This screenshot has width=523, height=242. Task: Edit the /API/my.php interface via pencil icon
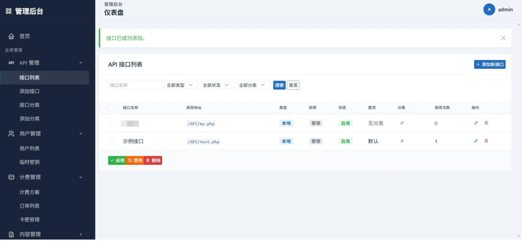click(x=476, y=123)
